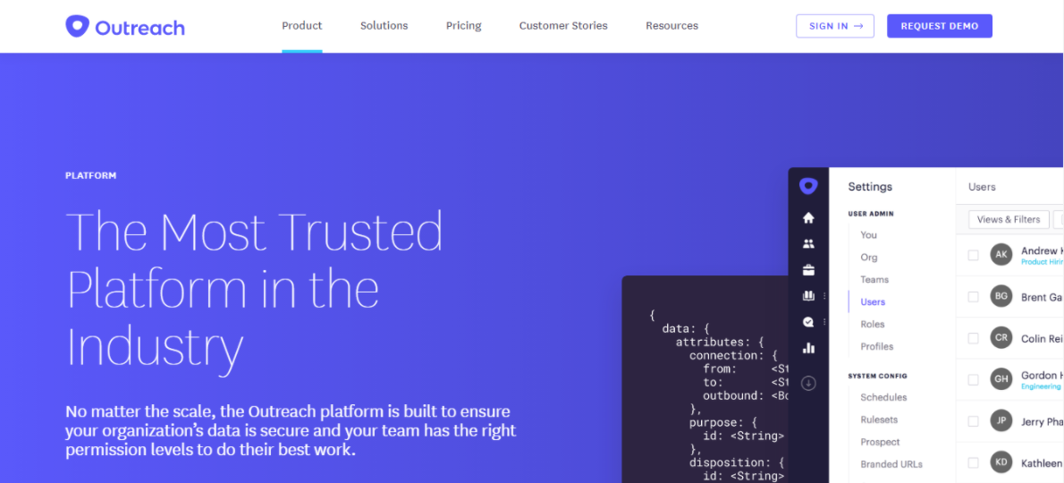Tick the checkbox in the Gordon row
The height and width of the screenshot is (483, 1064).
(x=973, y=380)
